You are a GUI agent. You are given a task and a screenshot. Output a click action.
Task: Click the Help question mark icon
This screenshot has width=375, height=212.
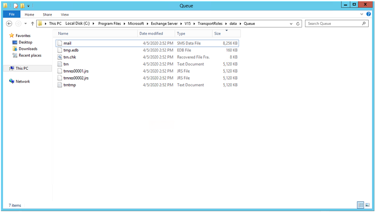coord(369,14)
